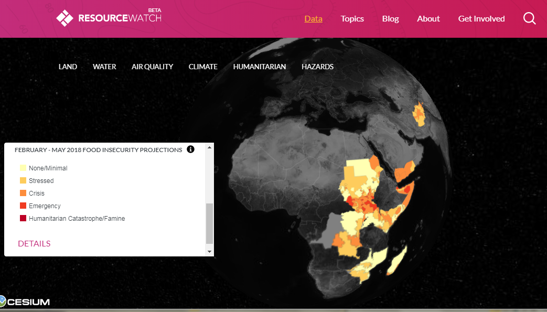This screenshot has width=547, height=312.
Task: Click the legend scrollbar up arrow
Action: point(210,147)
